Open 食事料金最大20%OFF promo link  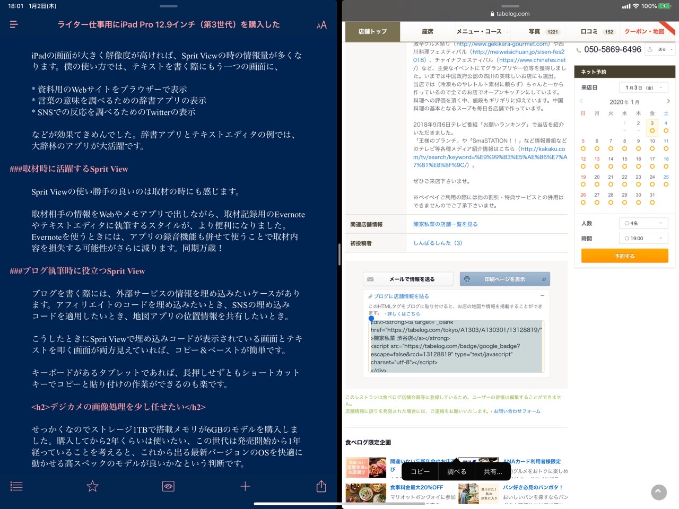pos(416,487)
